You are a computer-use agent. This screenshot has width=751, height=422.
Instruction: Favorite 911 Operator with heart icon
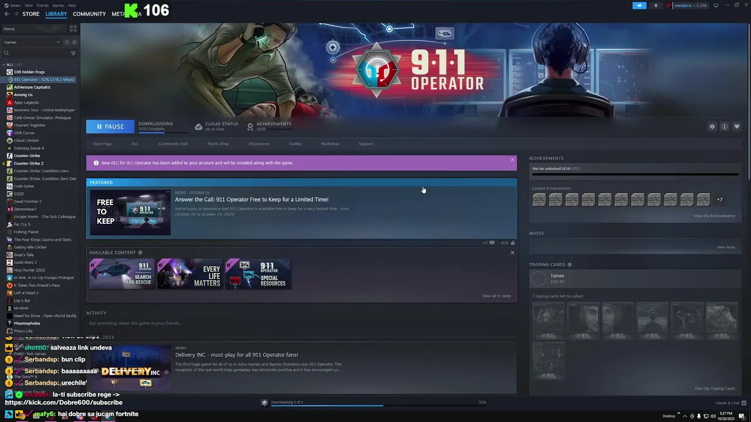tap(737, 127)
